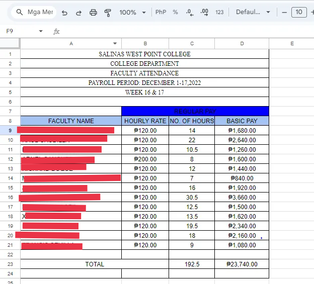The image size is (314, 284).
Task: Undo the last action
Action: click(64, 13)
